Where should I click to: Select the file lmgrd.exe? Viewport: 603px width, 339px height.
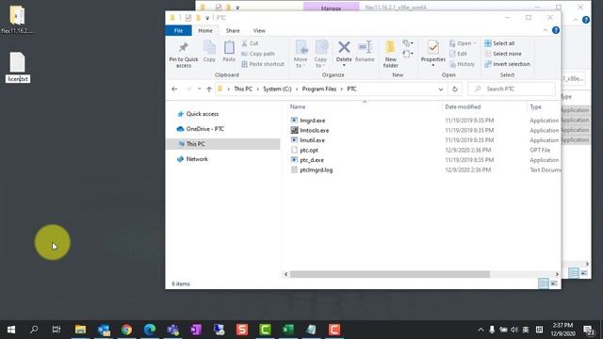312,121
